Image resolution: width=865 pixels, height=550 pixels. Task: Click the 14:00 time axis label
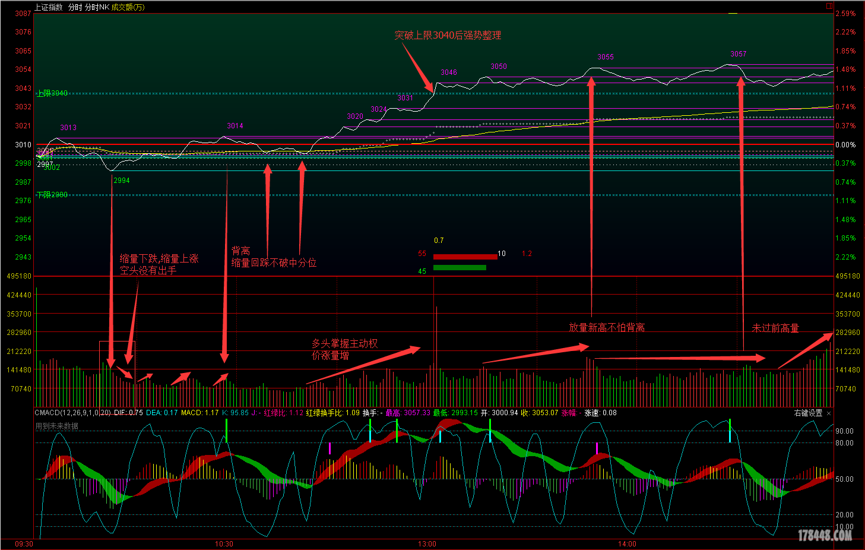pos(627,544)
